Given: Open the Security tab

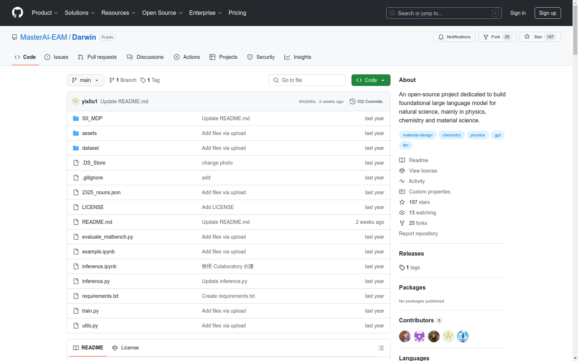Looking at the screenshot, I should [x=261, y=57].
